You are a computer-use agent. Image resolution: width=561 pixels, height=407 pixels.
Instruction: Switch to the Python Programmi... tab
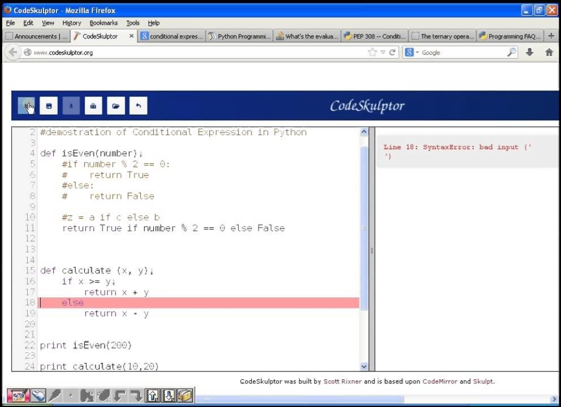(x=239, y=36)
